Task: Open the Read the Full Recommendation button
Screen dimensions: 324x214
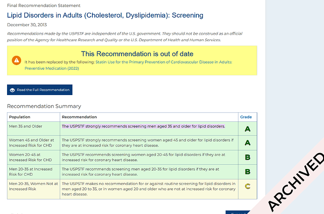Action: [39, 90]
